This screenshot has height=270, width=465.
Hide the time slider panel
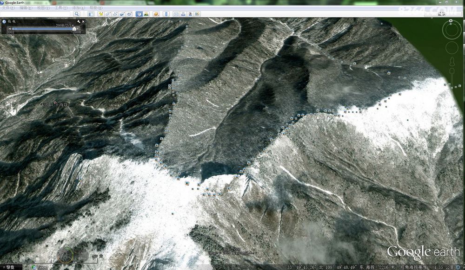pos(83,21)
